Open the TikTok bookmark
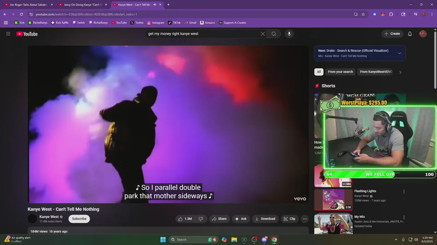Viewport: 437px width, 245px height. click(x=174, y=23)
